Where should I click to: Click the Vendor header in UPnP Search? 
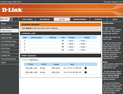[44, 64]
